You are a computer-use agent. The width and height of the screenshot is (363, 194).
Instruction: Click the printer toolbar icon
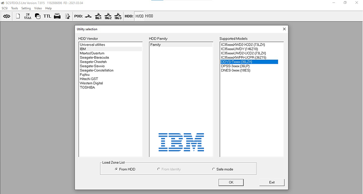[57, 16]
